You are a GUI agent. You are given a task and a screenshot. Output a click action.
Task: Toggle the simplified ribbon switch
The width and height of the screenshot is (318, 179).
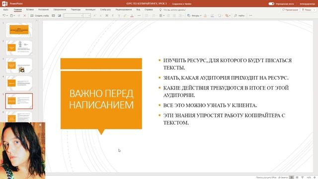(271, 3)
